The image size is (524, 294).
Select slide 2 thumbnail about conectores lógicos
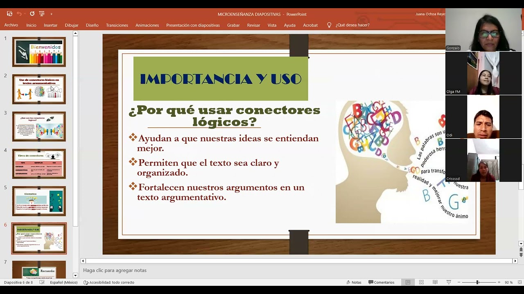(39, 89)
